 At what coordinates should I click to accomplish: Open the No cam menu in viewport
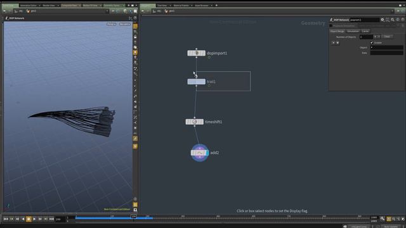click(125, 24)
